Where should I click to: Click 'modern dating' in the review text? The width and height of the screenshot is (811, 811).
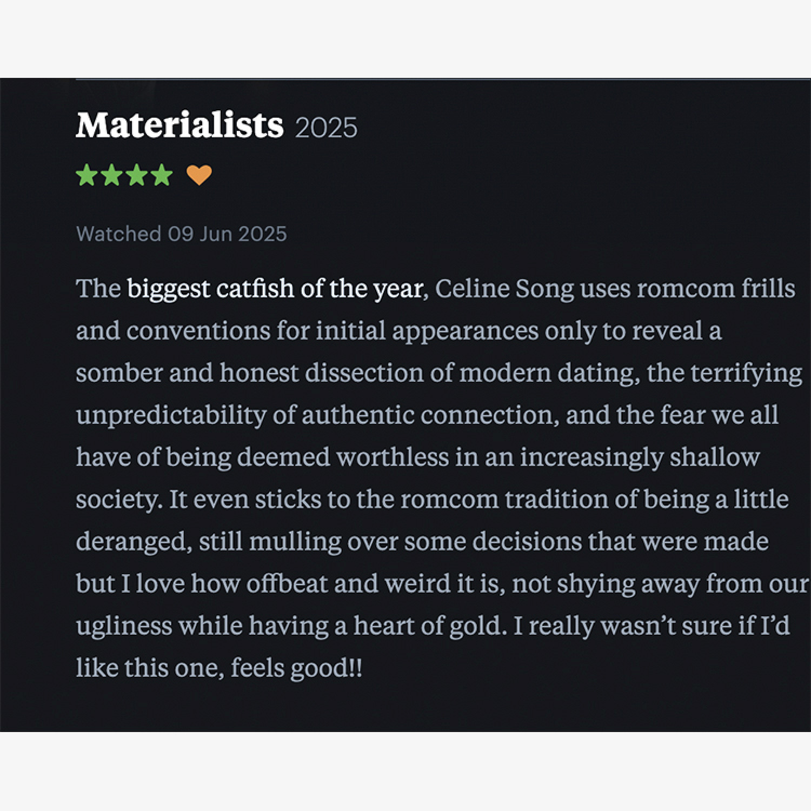click(546, 373)
